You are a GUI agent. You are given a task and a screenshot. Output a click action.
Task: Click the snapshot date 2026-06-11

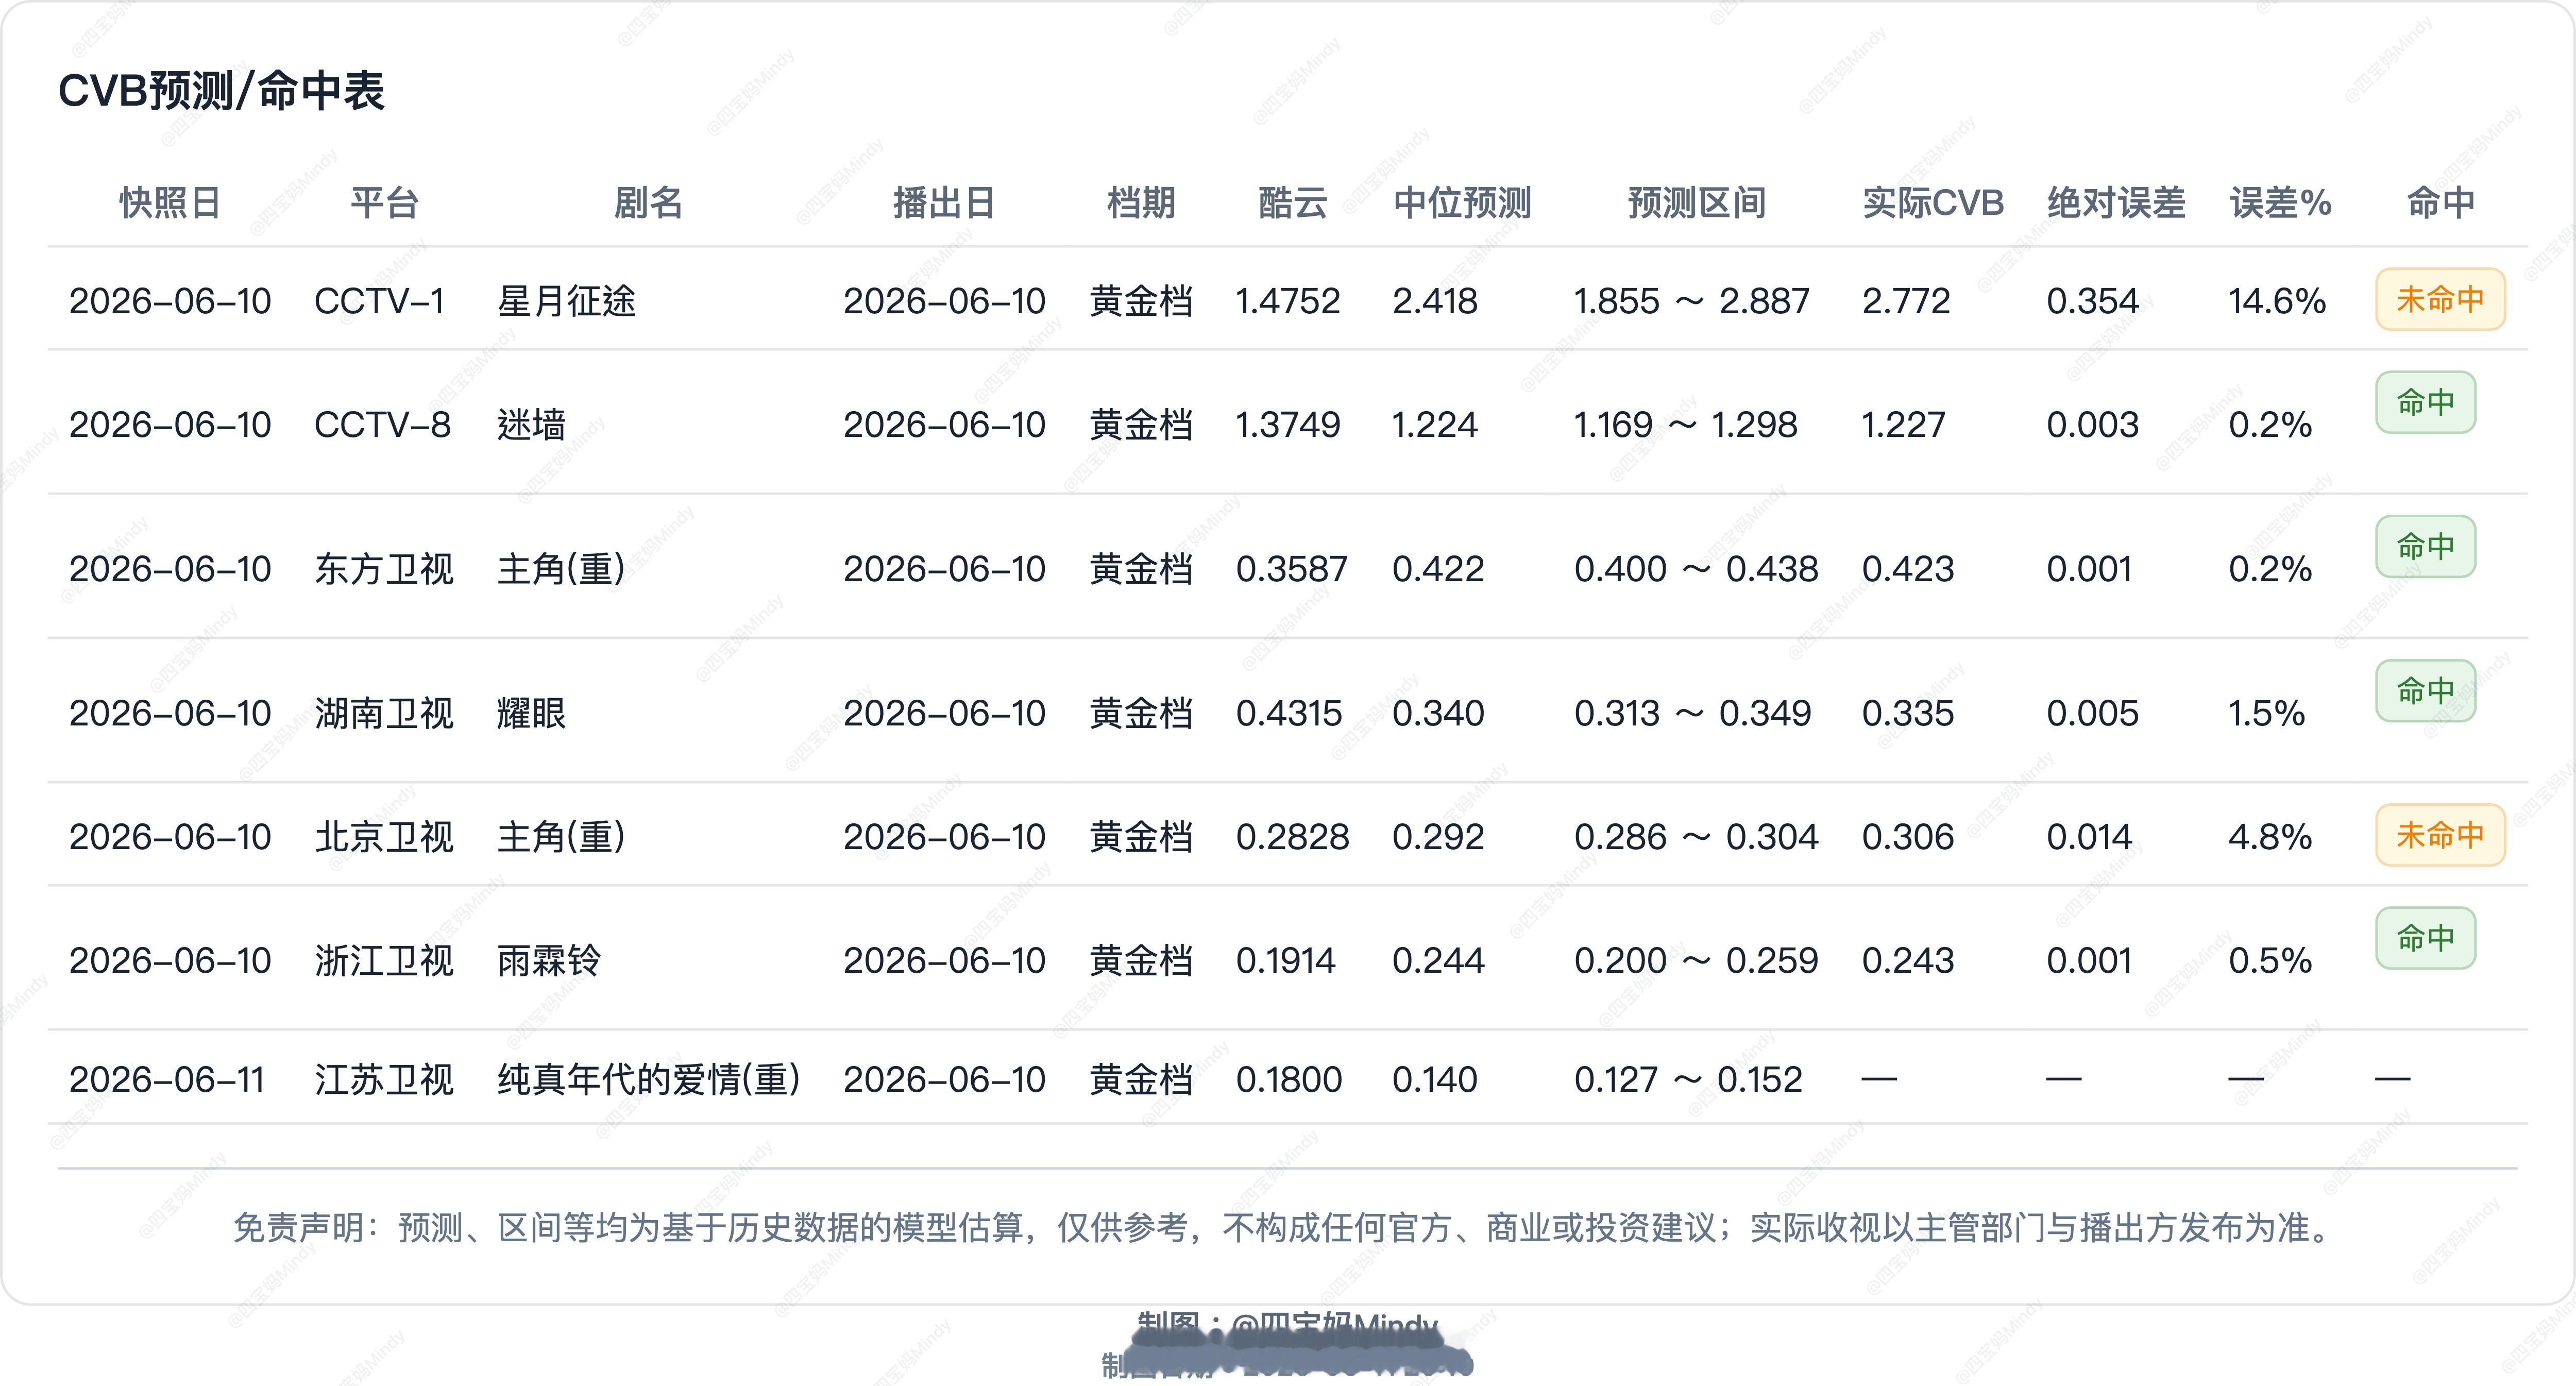point(167,1080)
